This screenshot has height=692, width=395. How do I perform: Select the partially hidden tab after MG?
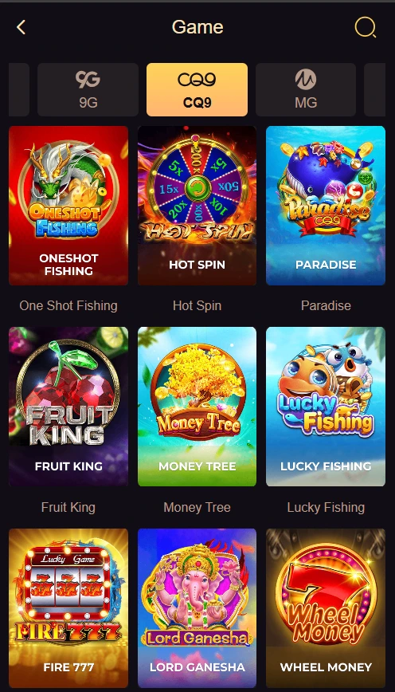pyautogui.click(x=375, y=89)
